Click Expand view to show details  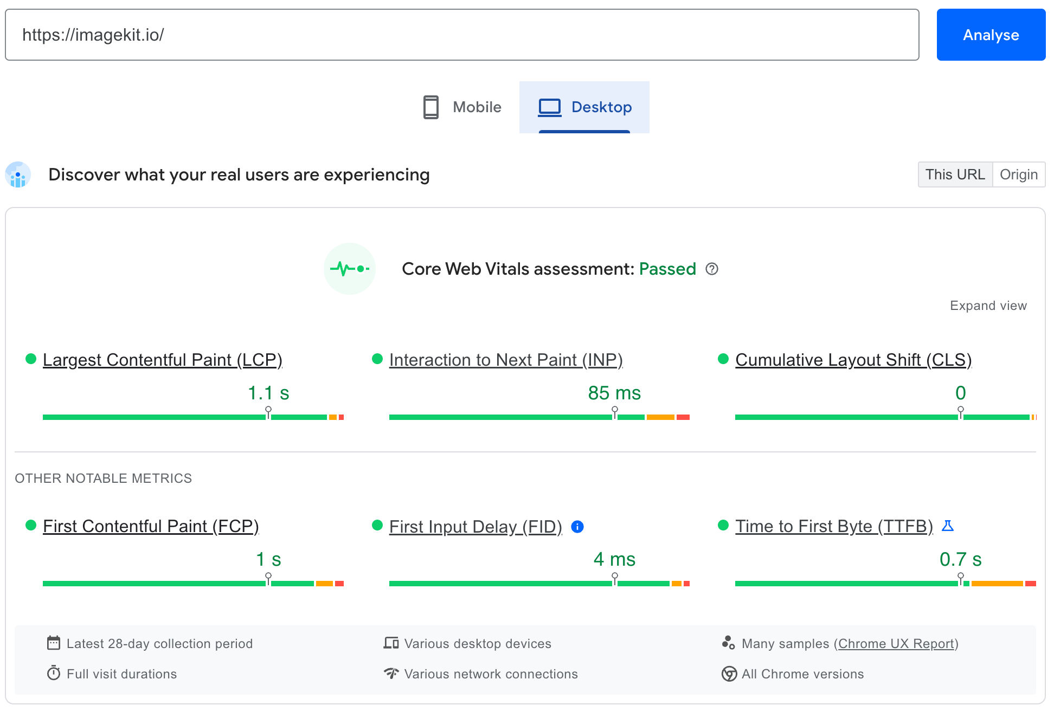tap(988, 305)
